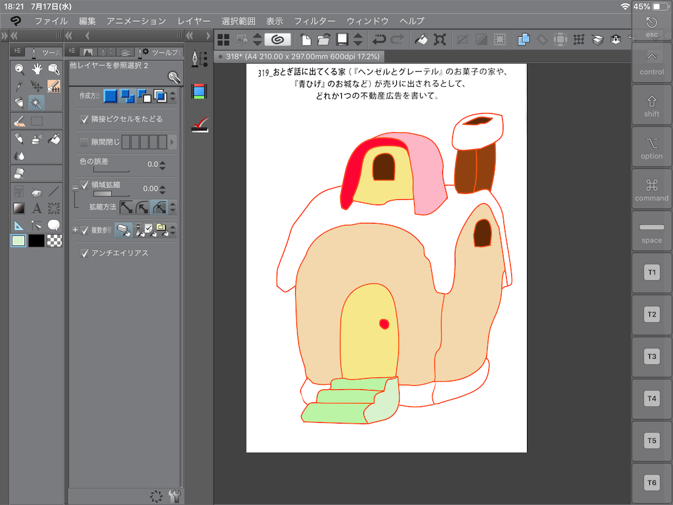Select the Hand move tool
The image size is (673, 505).
[37, 68]
